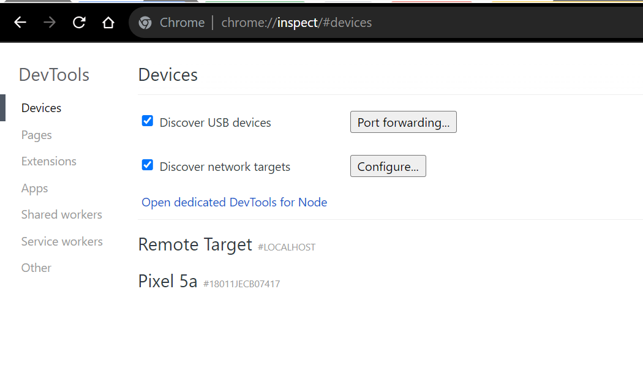Click the Configure button for network targets
The width and height of the screenshot is (643, 384).
(388, 166)
